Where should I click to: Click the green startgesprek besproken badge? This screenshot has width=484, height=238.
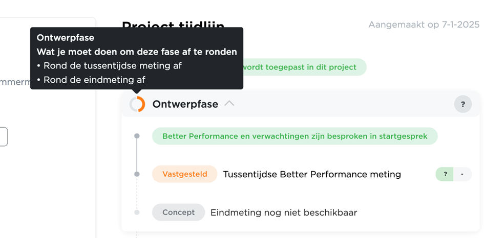[295, 136]
